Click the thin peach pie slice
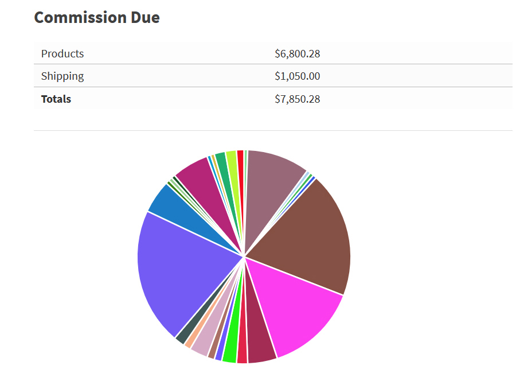The width and height of the screenshot is (516, 373). [189, 342]
